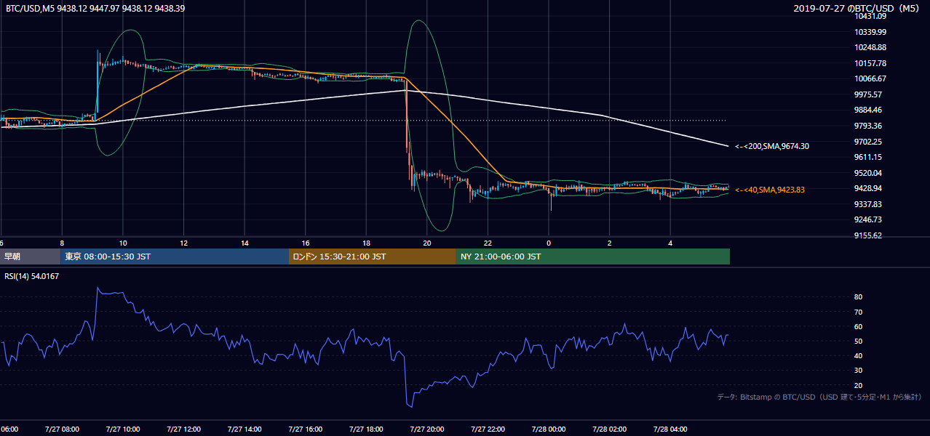Image resolution: width=930 pixels, height=436 pixels.
Task: Click price axis label 9702.25
Action: point(869,142)
